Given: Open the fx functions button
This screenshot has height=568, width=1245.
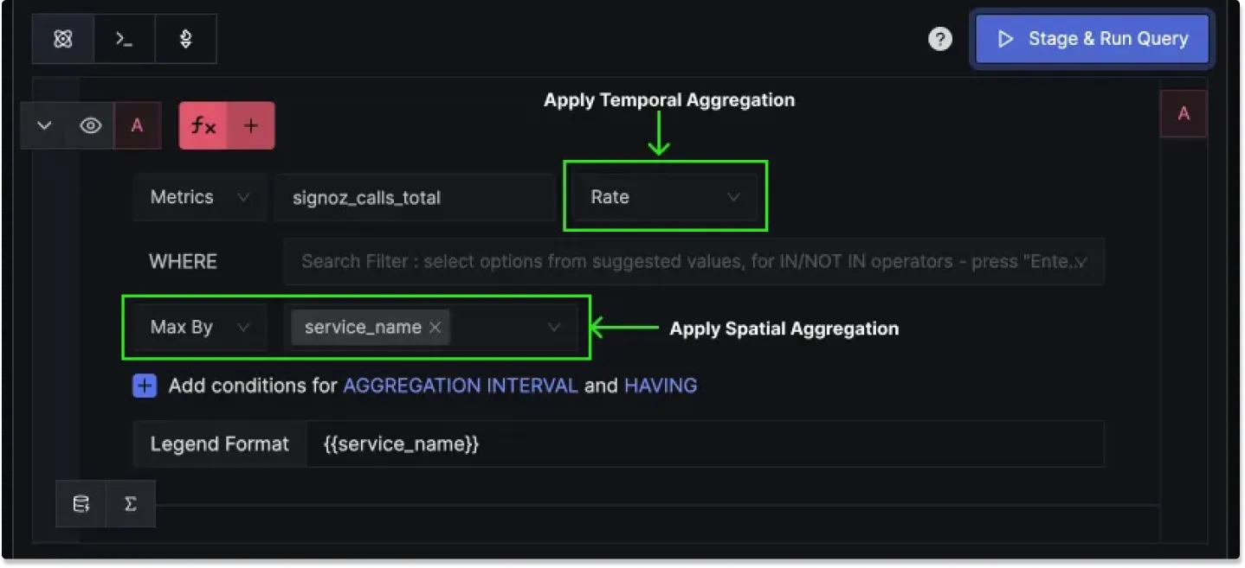Looking at the screenshot, I should [x=203, y=126].
